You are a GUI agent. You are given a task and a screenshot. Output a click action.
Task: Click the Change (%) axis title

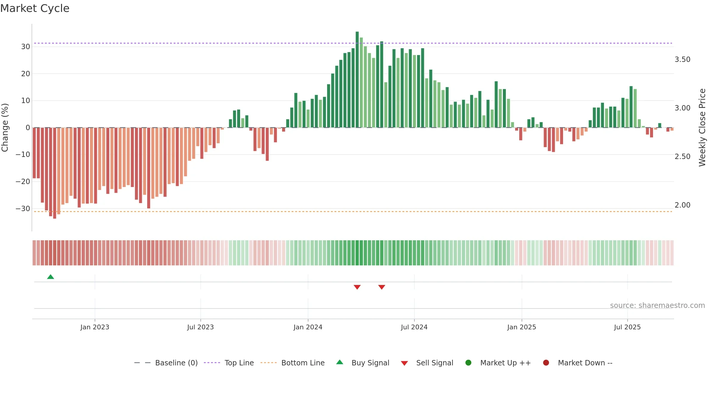click(5, 127)
